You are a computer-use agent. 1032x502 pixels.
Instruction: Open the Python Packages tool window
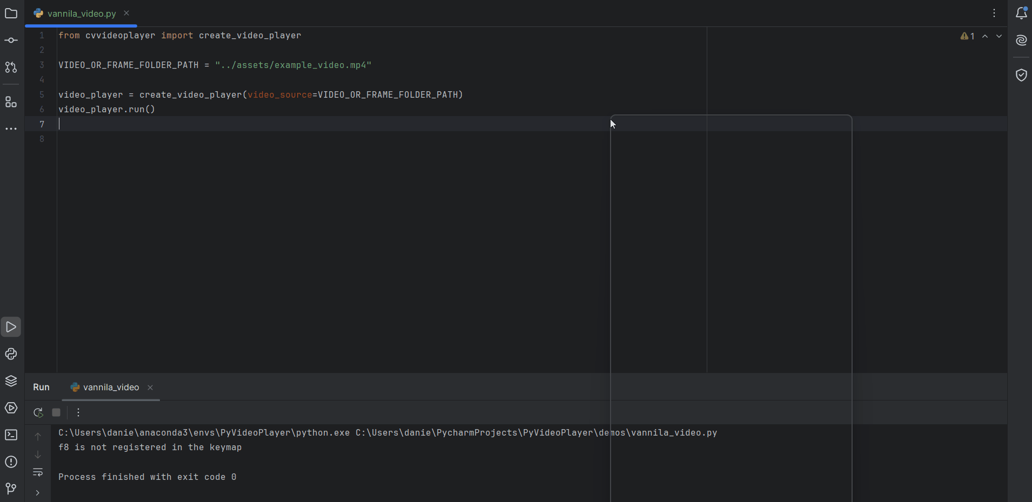pos(11,381)
